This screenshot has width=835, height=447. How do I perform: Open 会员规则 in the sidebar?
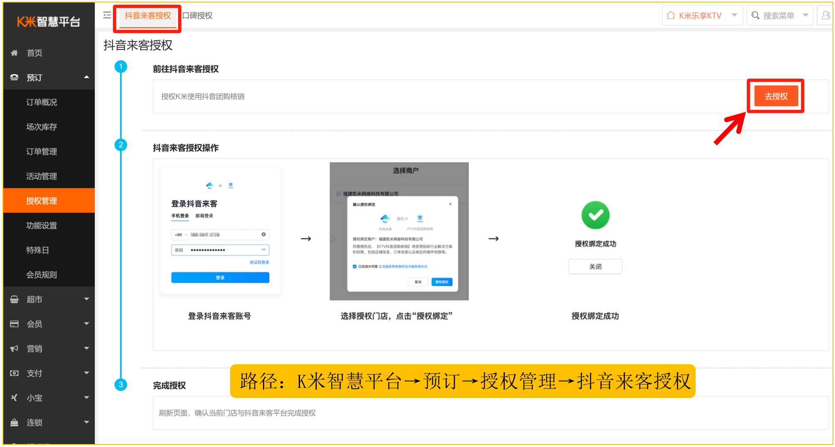(49, 274)
